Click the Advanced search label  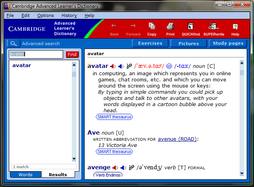click(41, 44)
